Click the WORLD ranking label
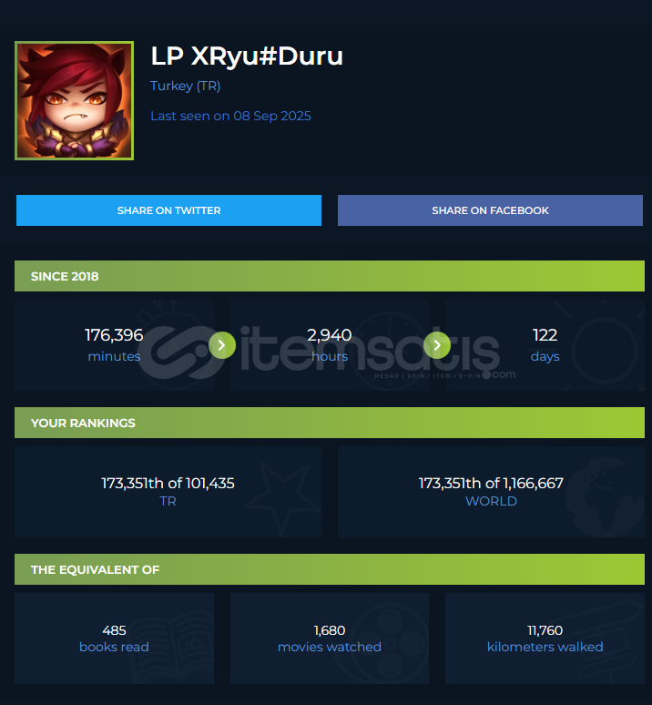This screenshot has height=705, width=652. point(491,501)
